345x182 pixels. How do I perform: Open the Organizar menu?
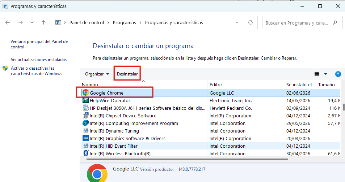97,74
